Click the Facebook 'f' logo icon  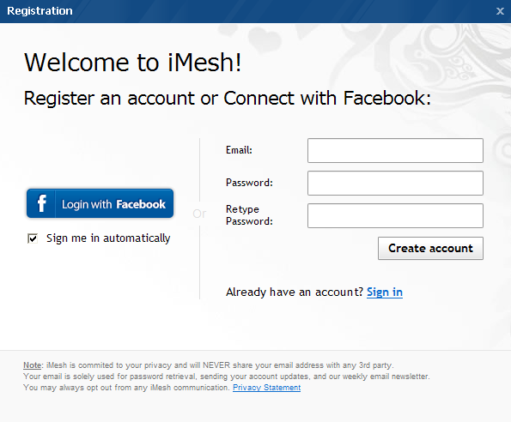(x=41, y=203)
